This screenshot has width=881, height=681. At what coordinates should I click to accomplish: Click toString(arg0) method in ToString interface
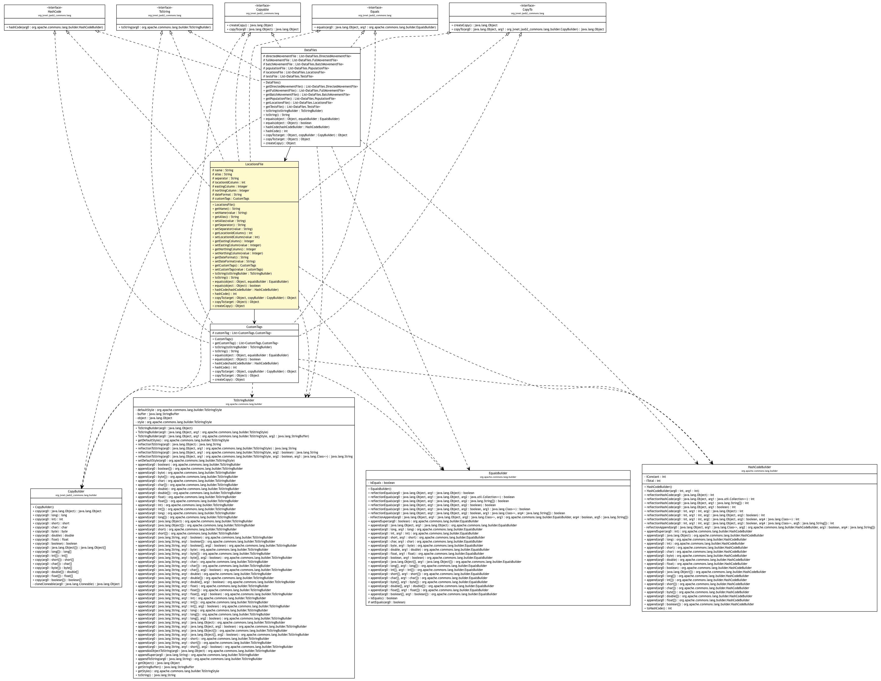tap(165, 27)
